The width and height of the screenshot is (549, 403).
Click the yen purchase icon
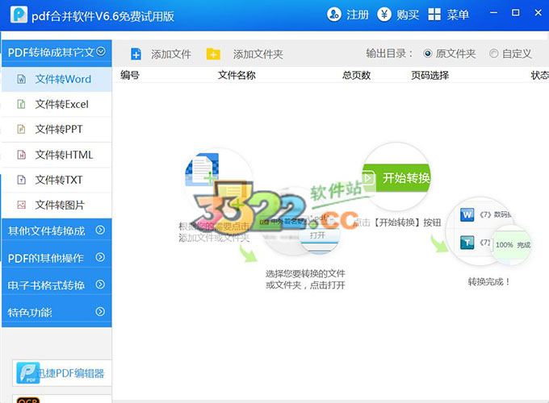[384, 15]
